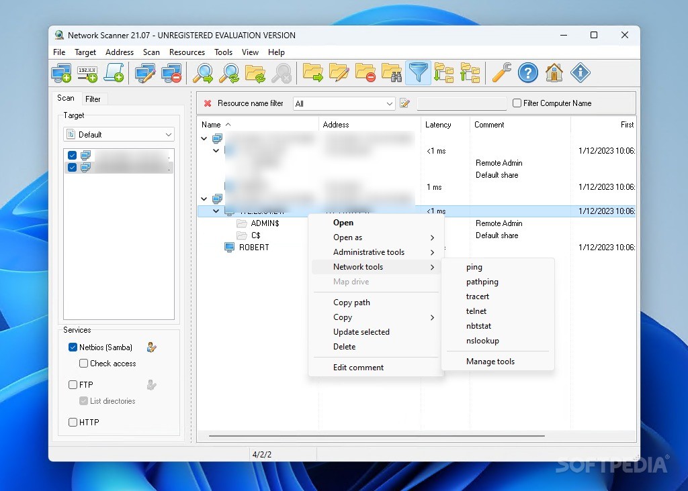Click the filter text input field

coord(462,103)
